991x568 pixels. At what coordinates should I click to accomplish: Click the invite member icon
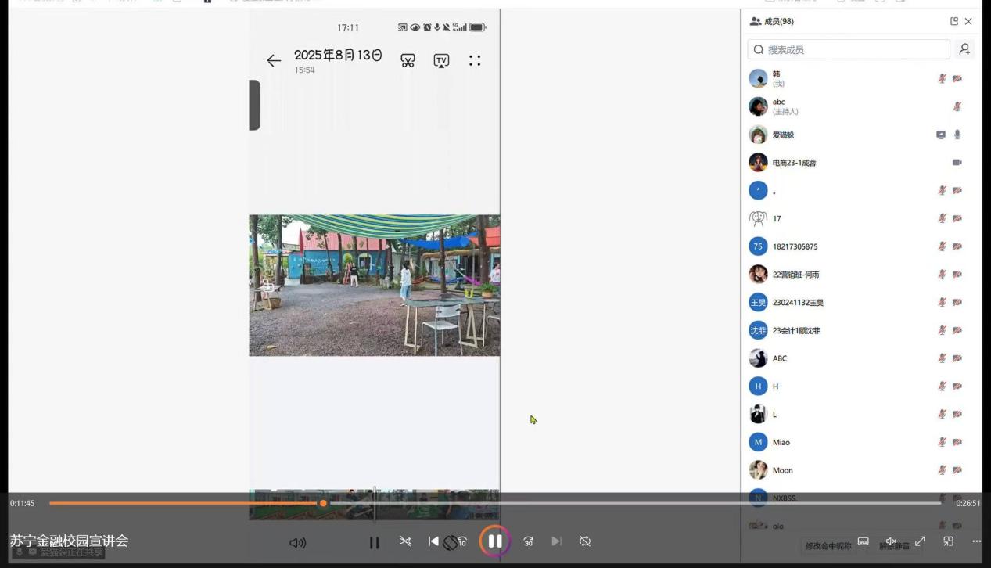[x=964, y=49]
